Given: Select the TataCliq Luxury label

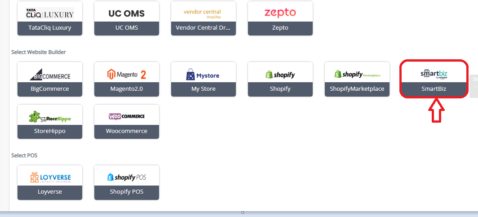Looking at the screenshot, I should pos(50,28).
